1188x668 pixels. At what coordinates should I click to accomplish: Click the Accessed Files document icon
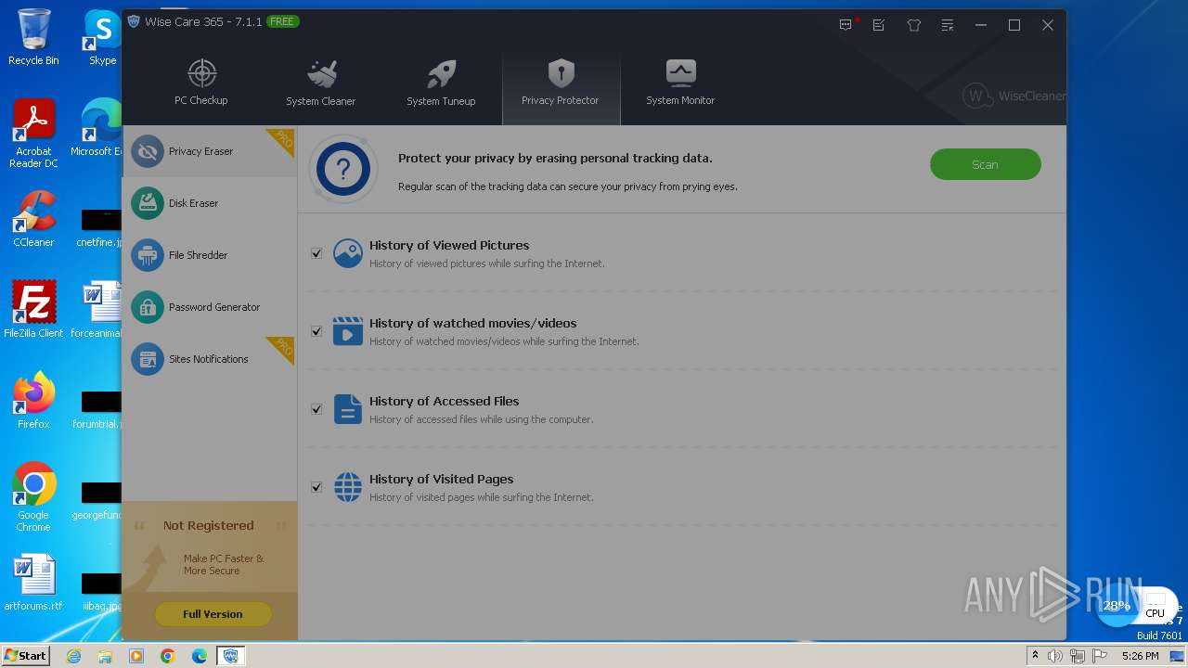(x=348, y=409)
